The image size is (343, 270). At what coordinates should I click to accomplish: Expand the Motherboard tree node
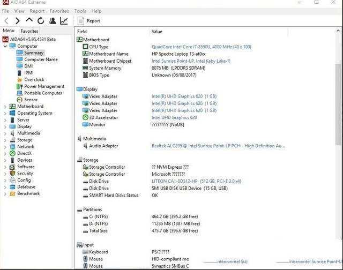tap(5, 107)
